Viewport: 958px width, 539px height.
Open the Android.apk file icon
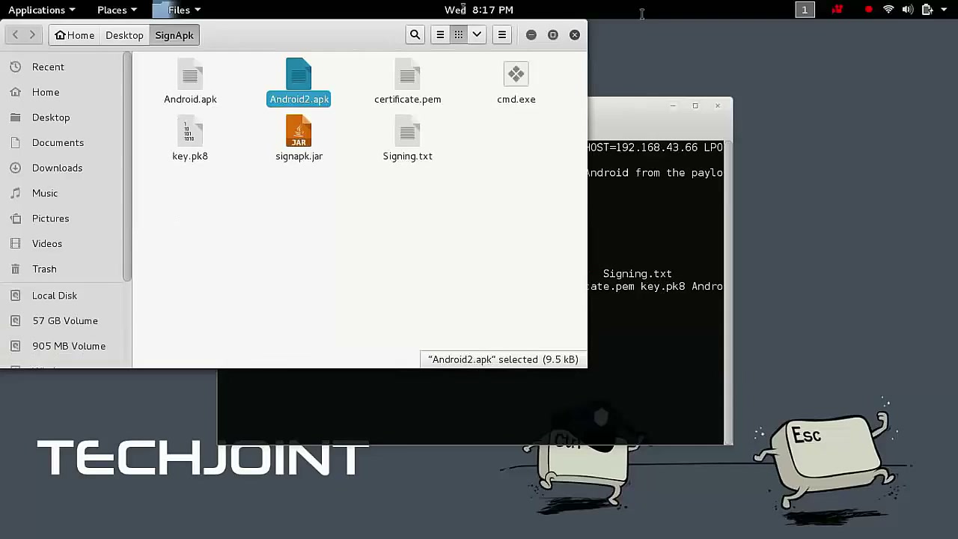coord(190,74)
